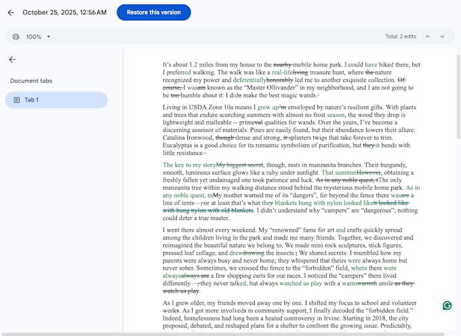Click the Tab 1 document icon
The image size is (461, 336).
tap(17, 100)
